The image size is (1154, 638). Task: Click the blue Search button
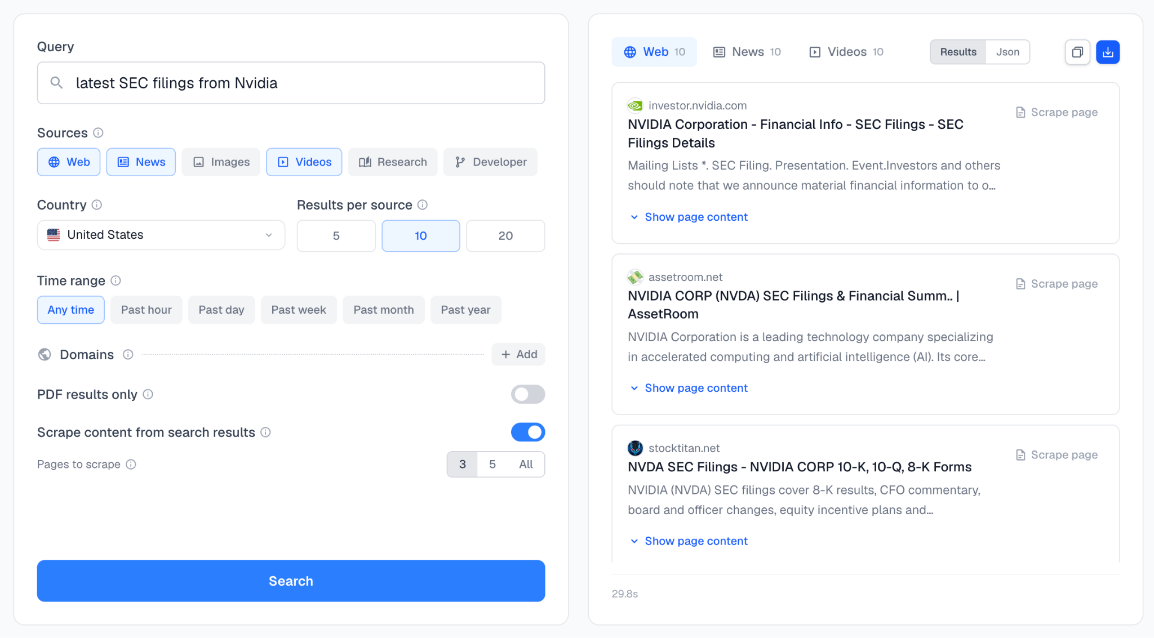(291, 581)
